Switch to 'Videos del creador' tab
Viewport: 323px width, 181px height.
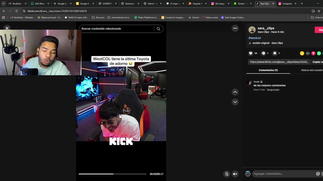(312, 70)
